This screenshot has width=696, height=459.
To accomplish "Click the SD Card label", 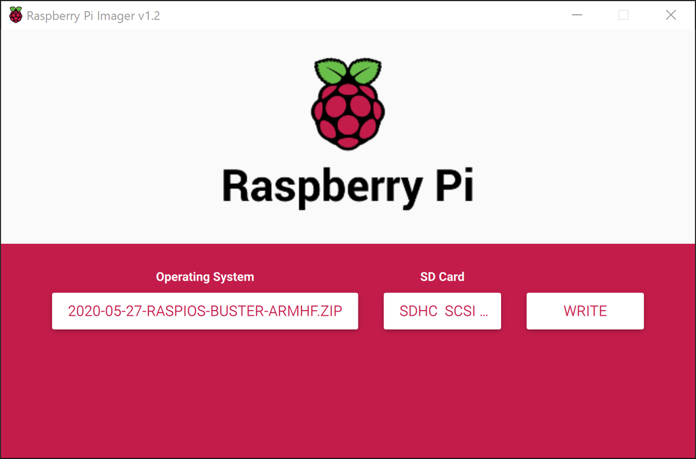I will [442, 277].
